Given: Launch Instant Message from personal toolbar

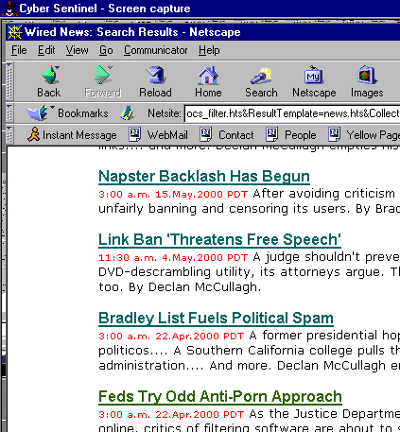Looking at the screenshot, I should click(72, 135).
